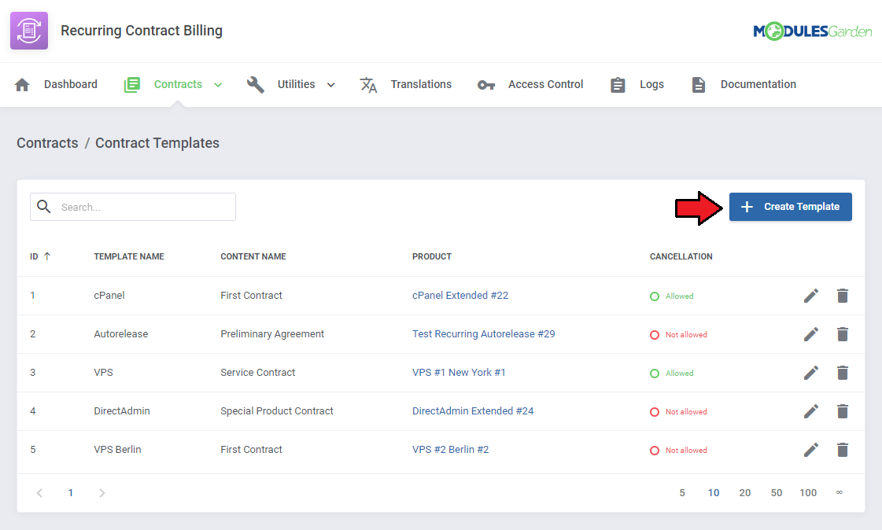Open the DirectAdmin Extended #24 product link
Image resolution: width=882 pixels, height=530 pixels.
473,410
